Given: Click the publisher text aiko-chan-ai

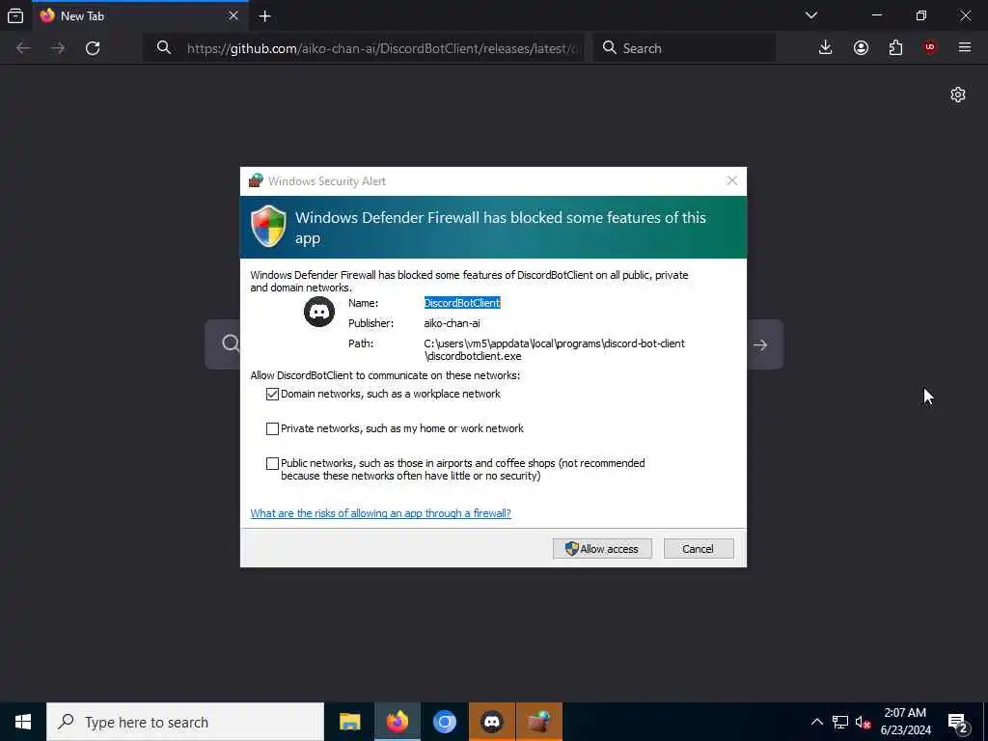Looking at the screenshot, I should [452, 323].
